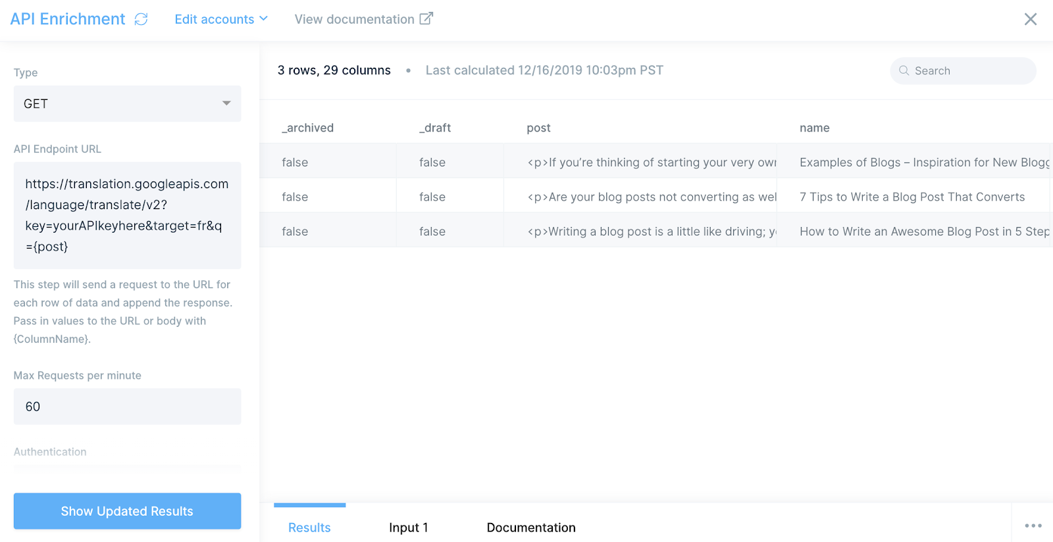Switch to the Results tab
The width and height of the screenshot is (1053, 542).
click(x=309, y=528)
